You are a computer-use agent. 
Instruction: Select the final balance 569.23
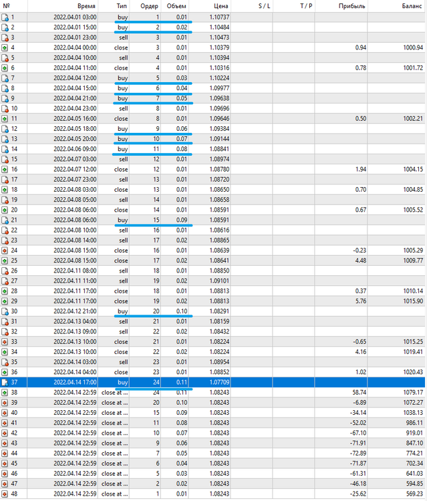(x=414, y=494)
